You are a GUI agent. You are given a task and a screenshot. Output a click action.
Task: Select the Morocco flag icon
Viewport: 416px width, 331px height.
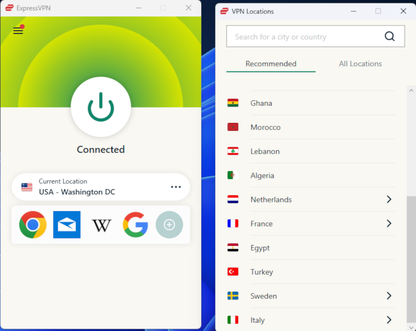(233, 127)
